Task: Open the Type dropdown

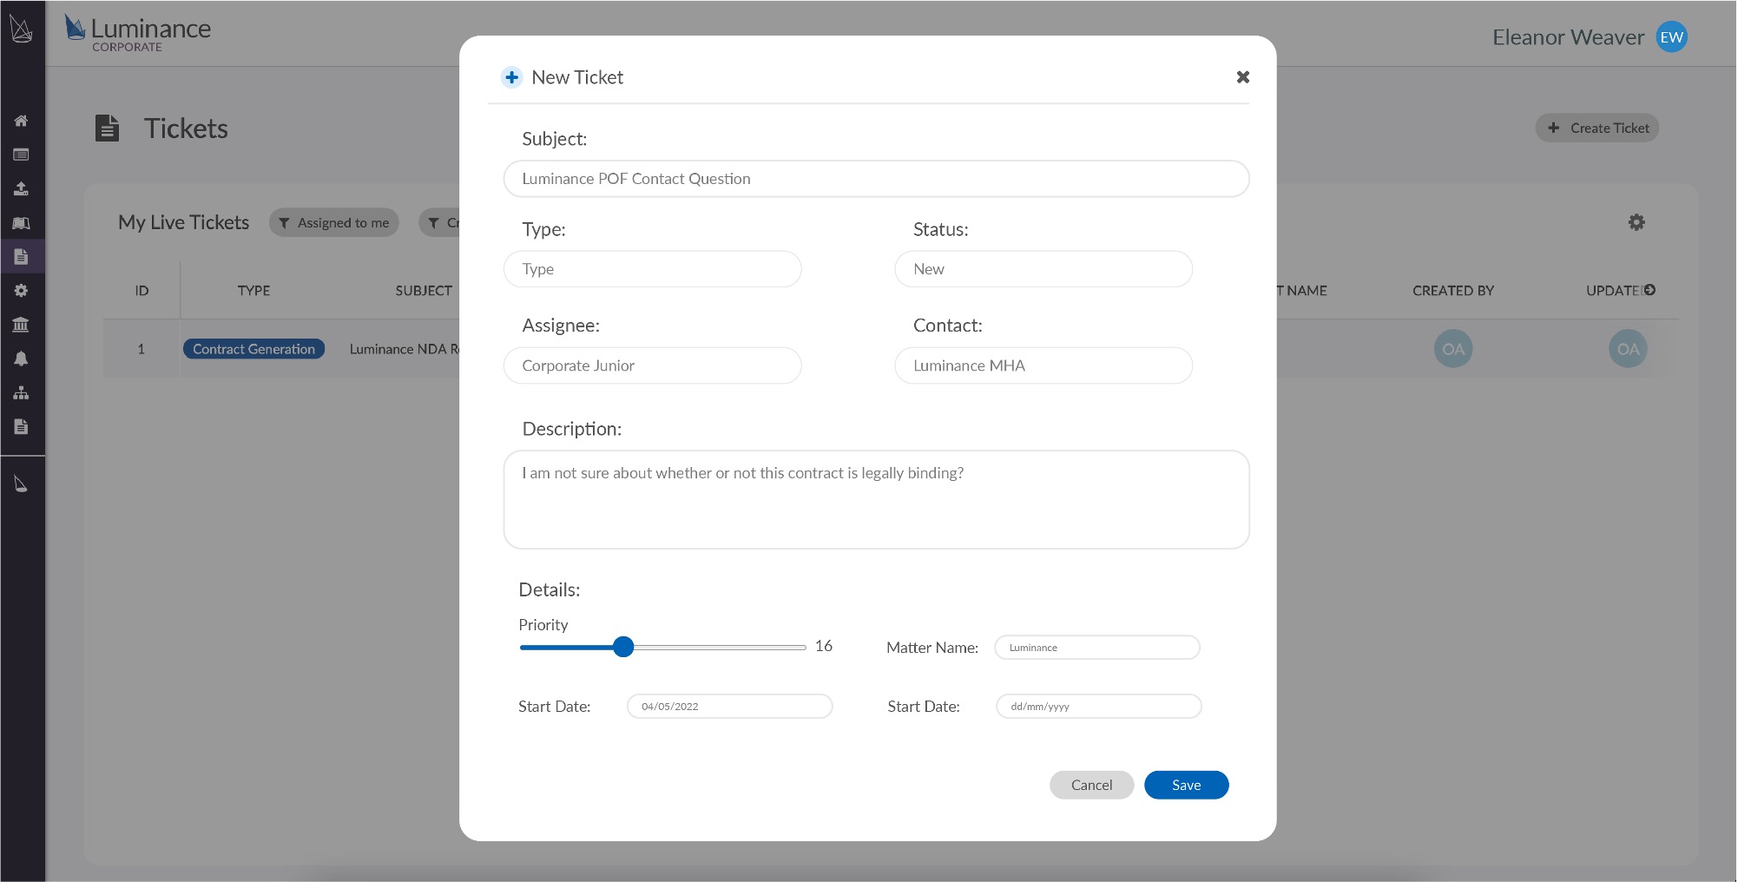Action: coord(652,269)
